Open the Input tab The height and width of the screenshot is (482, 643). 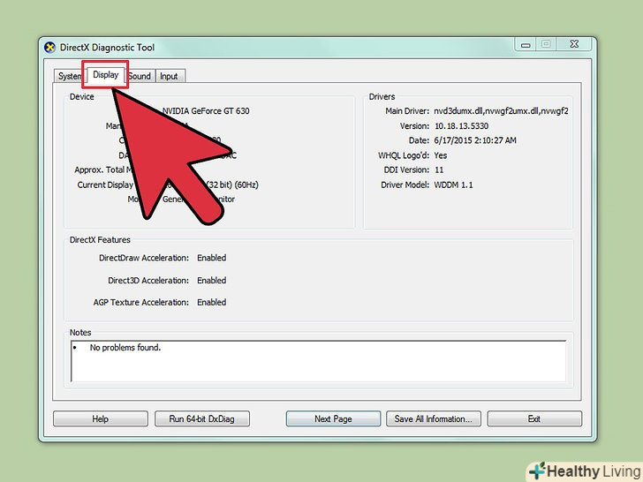[x=169, y=76]
